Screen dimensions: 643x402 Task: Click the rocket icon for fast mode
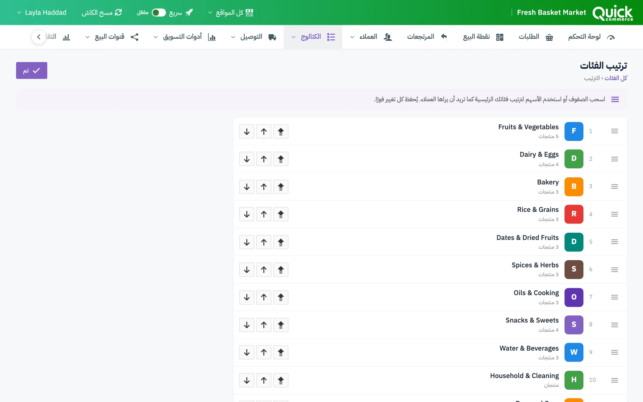189,13
